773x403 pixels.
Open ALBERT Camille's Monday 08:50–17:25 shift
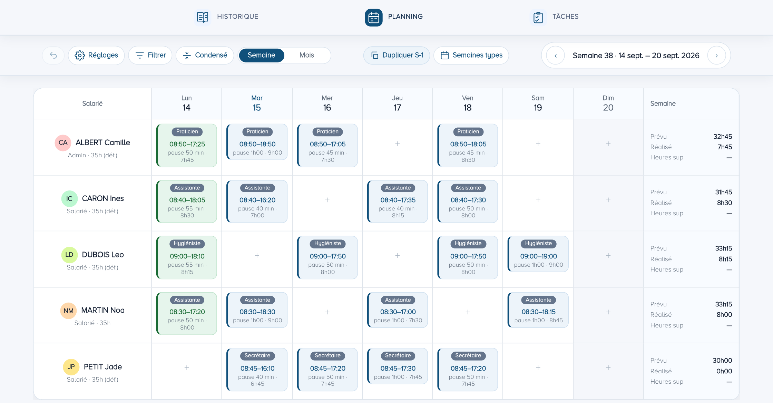click(187, 145)
